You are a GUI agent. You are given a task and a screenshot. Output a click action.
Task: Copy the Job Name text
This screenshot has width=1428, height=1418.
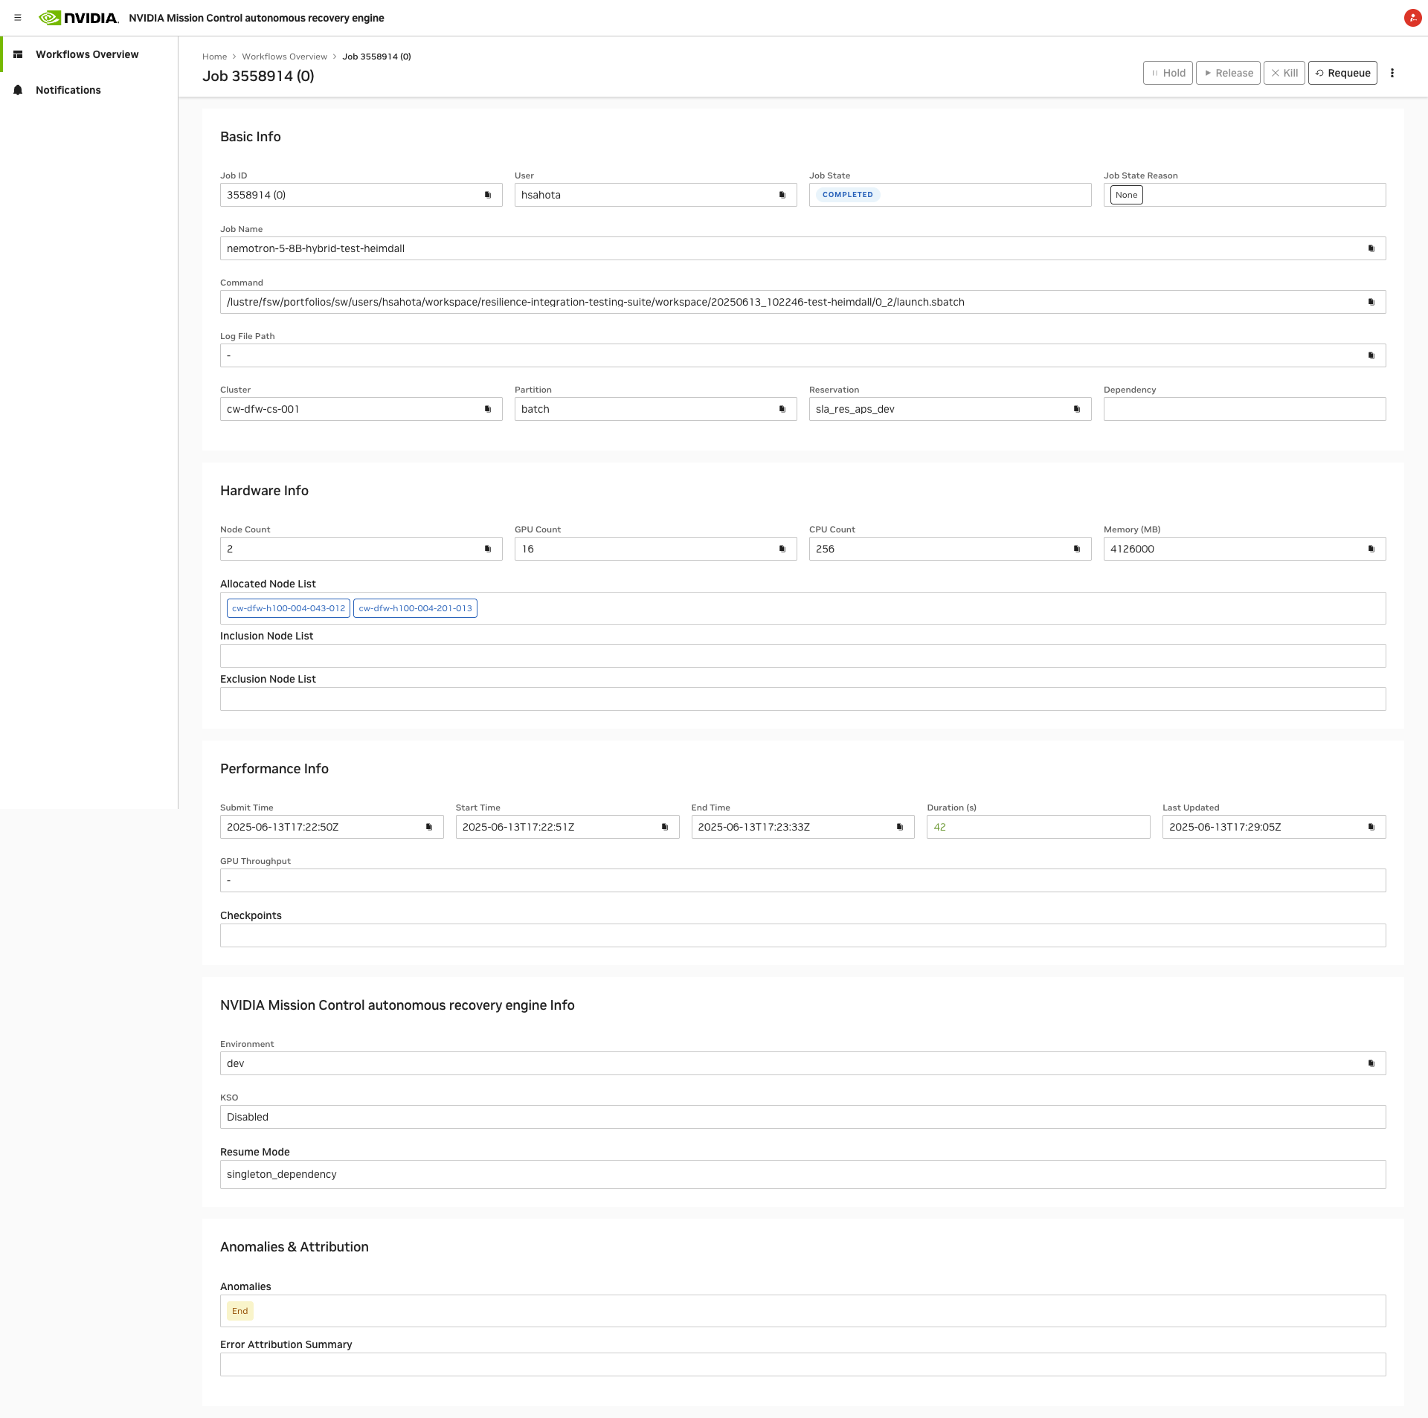click(x=1371, y=248)
